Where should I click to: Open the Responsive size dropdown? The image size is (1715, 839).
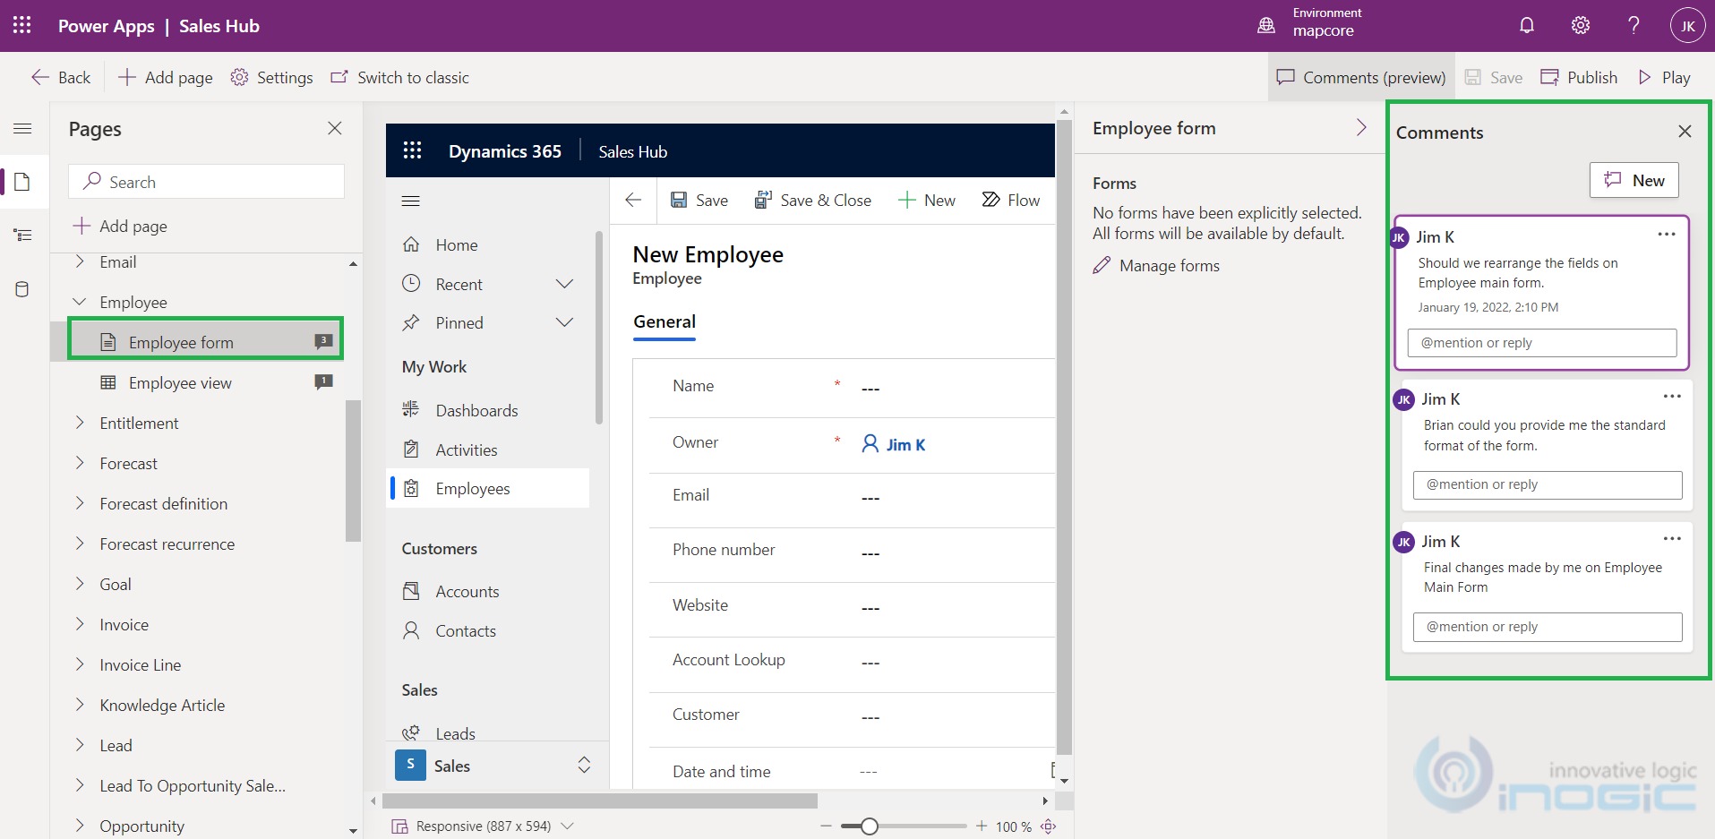566,826
